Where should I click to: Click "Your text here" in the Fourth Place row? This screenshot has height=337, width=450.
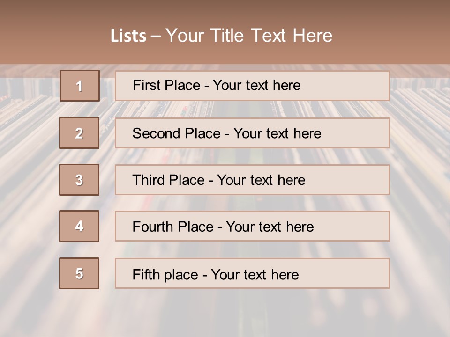[x=270, y=227]
